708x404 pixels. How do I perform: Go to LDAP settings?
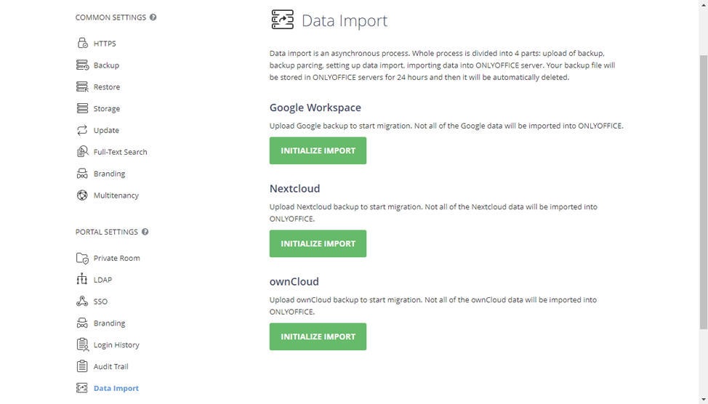(102, 280)
